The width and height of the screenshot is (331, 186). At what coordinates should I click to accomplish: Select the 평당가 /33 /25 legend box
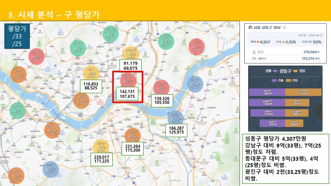[x=17, y=36]
